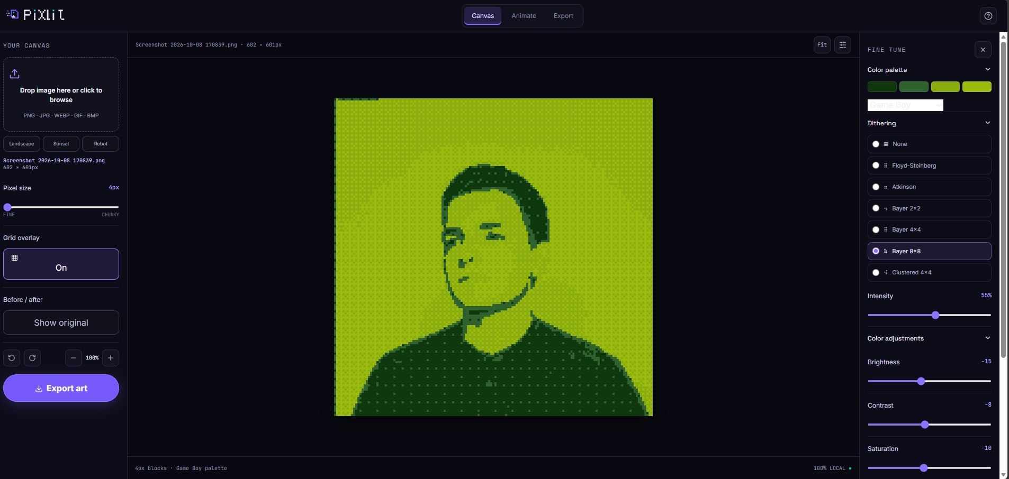Image resolution: width=1009 pixels, height=479 pixels.
Task: Adjust the Contrast slider
Action: (929, 425)
